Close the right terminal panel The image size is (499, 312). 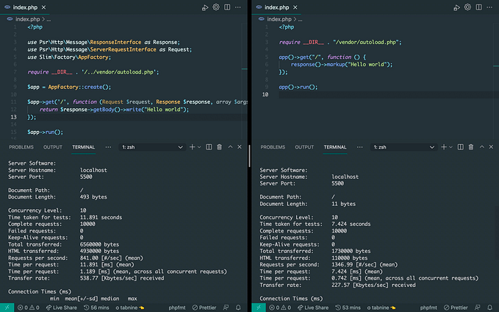491,146
